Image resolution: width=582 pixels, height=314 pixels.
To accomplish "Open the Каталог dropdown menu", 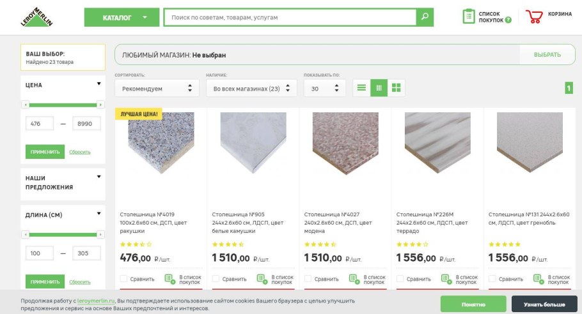I will click(122, 17).
